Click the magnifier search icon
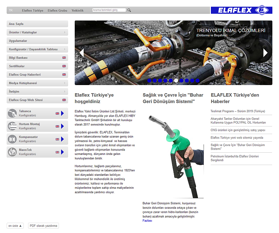This screenshot has height=233, width=279. click(129, 10)
